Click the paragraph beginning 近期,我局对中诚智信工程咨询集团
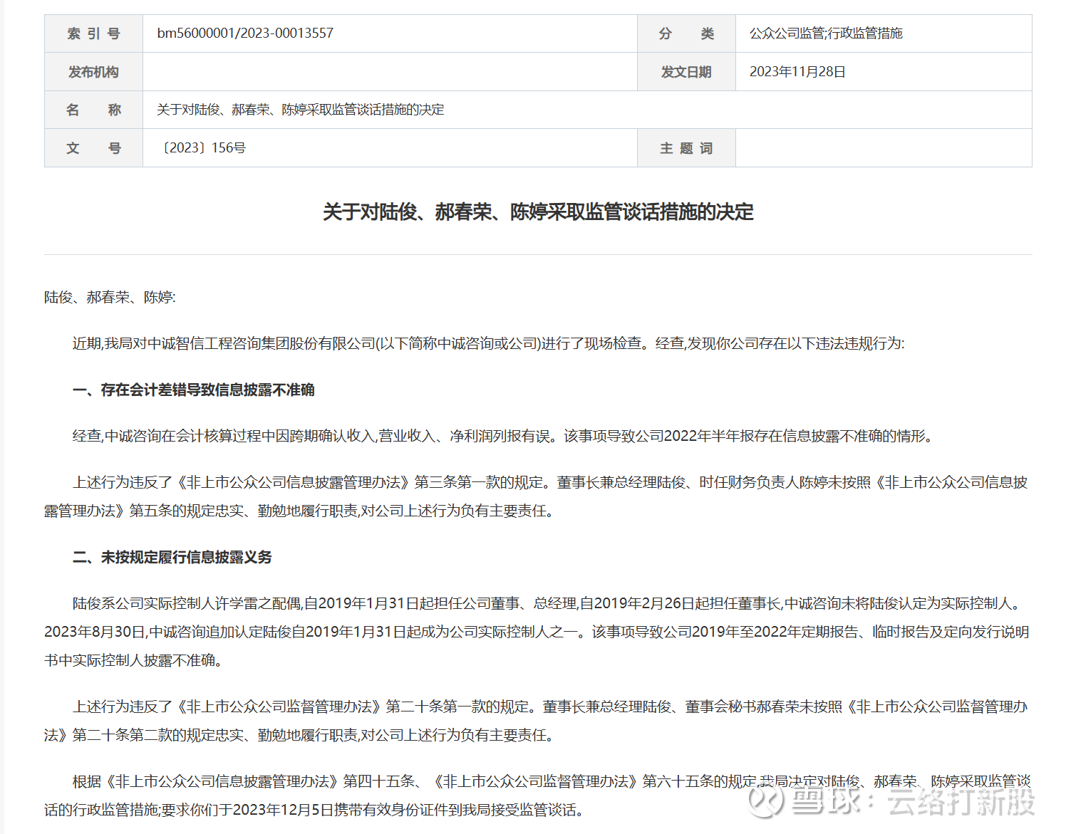The height and width of the screenshot is (834, 1066). [488, 344]
